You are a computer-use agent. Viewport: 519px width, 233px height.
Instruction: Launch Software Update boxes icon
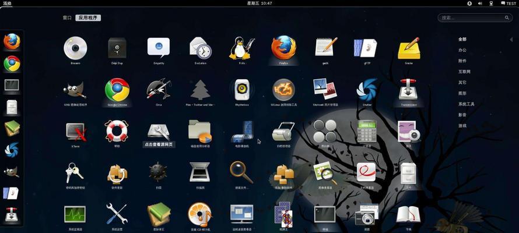(x=117, y=174)
